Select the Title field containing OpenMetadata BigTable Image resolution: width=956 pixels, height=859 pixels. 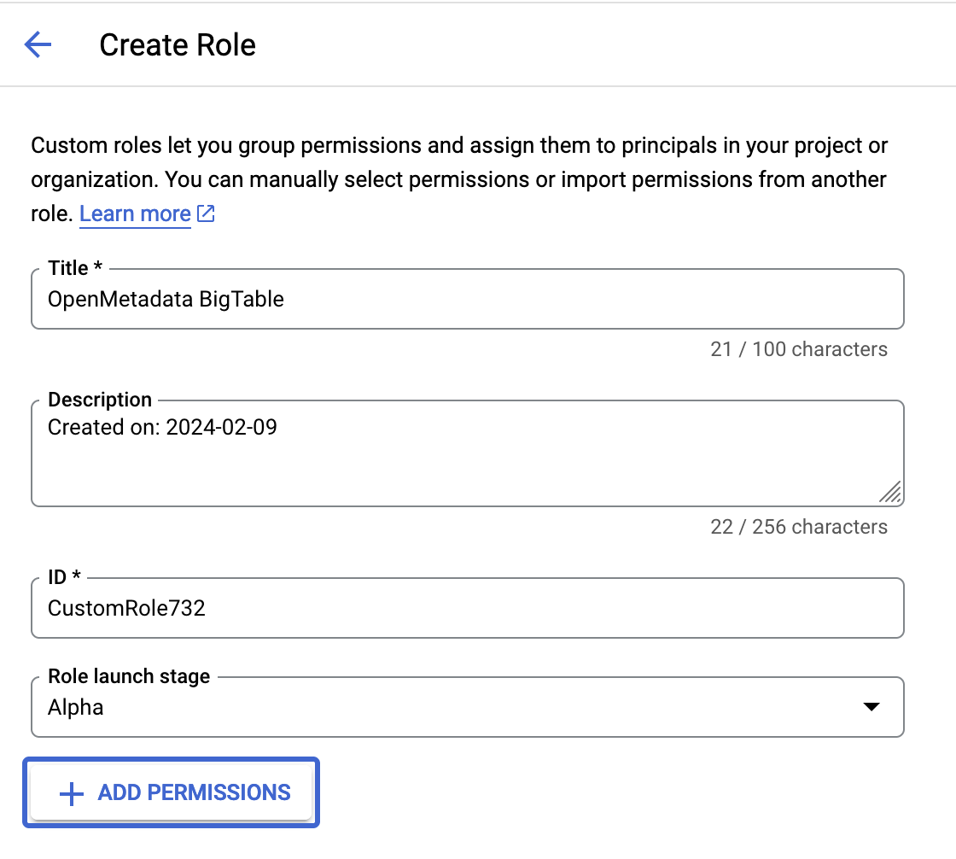[x=467, y=299]
